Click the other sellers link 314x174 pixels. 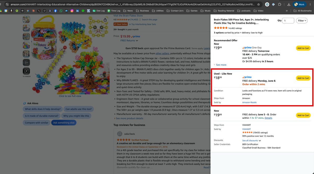point(162,53)
